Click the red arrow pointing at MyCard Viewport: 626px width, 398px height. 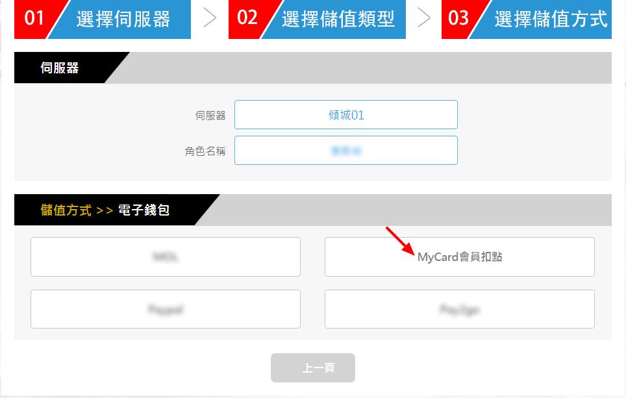401,241
